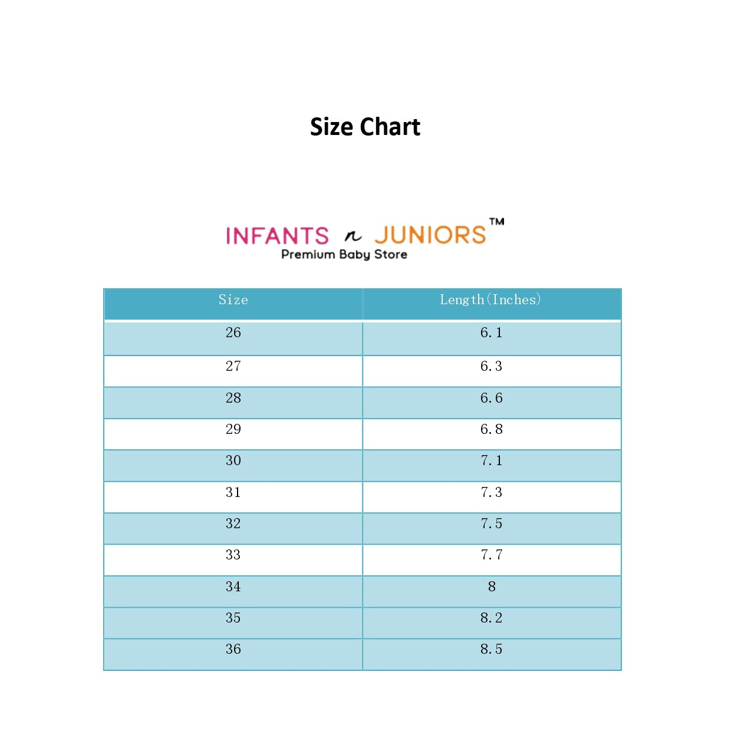Select size 36 cell

coord(233,654)
